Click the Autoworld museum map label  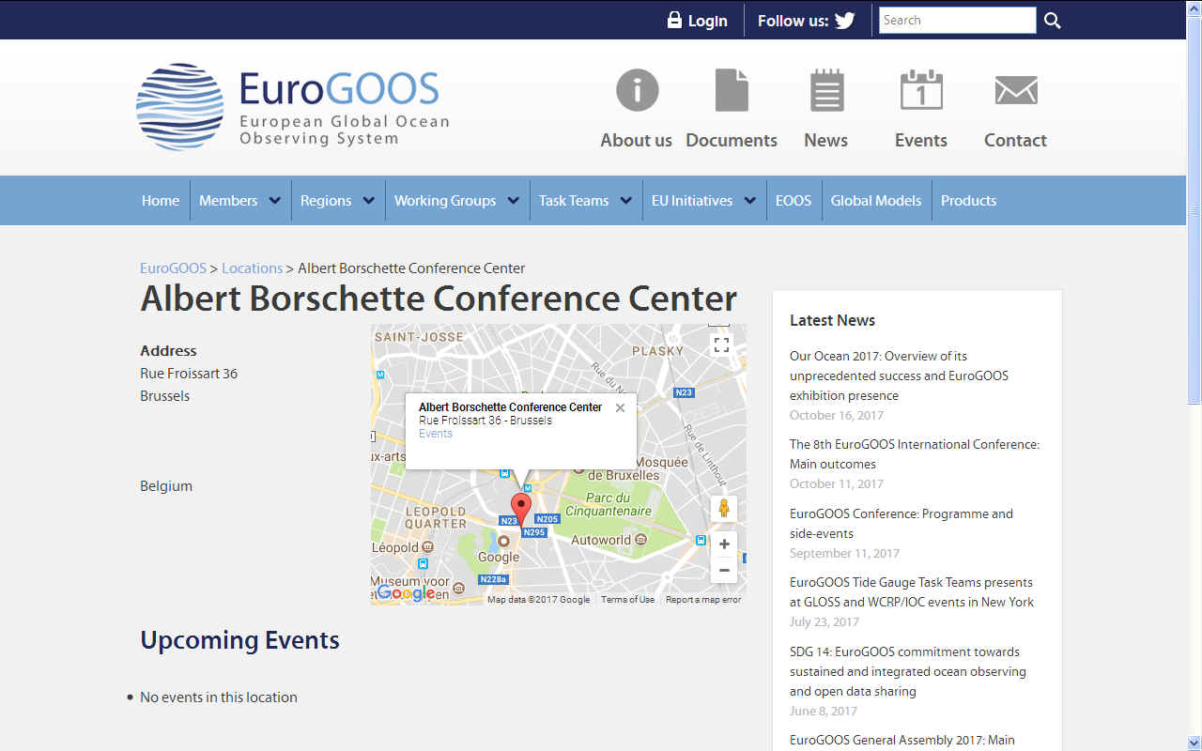pos(601,540)
